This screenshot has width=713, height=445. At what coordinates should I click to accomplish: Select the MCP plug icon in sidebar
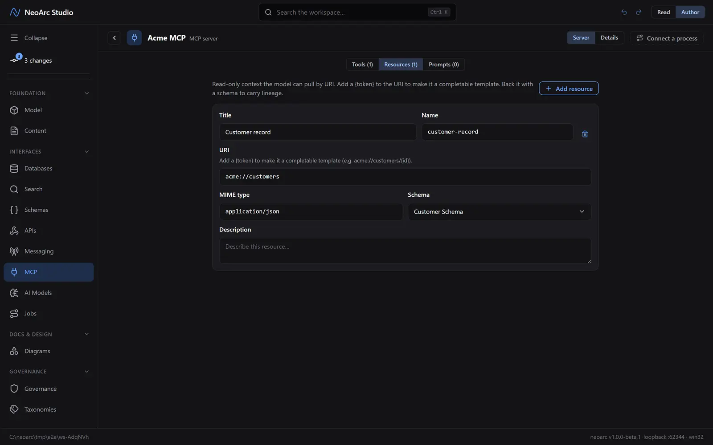(x=14, y=272)
